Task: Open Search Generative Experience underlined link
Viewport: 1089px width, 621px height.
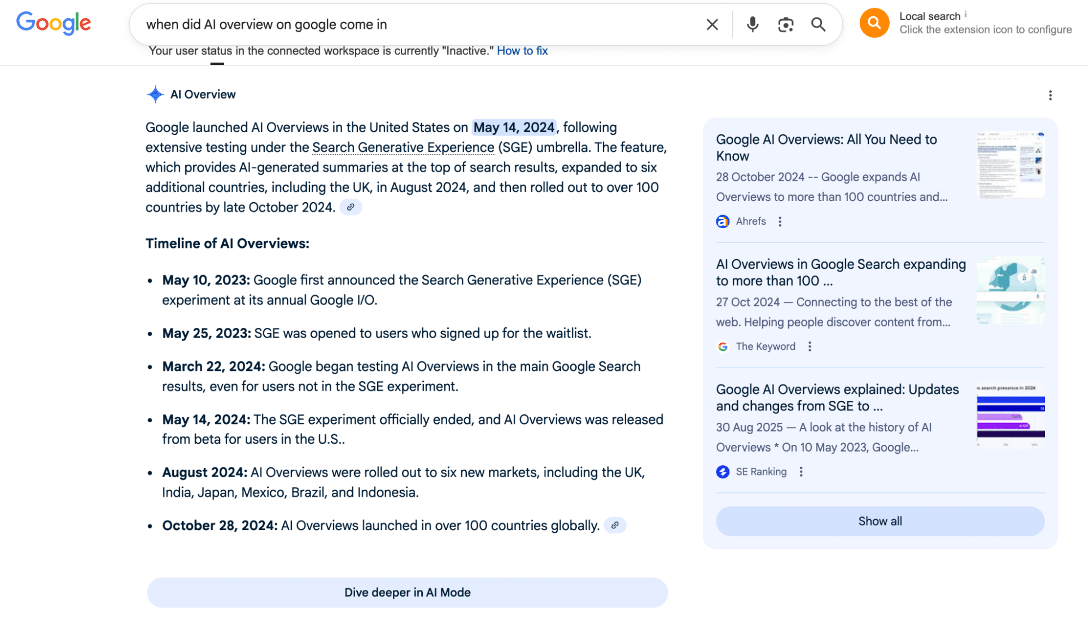Action: pyautogui.click(x=403, y=147)
